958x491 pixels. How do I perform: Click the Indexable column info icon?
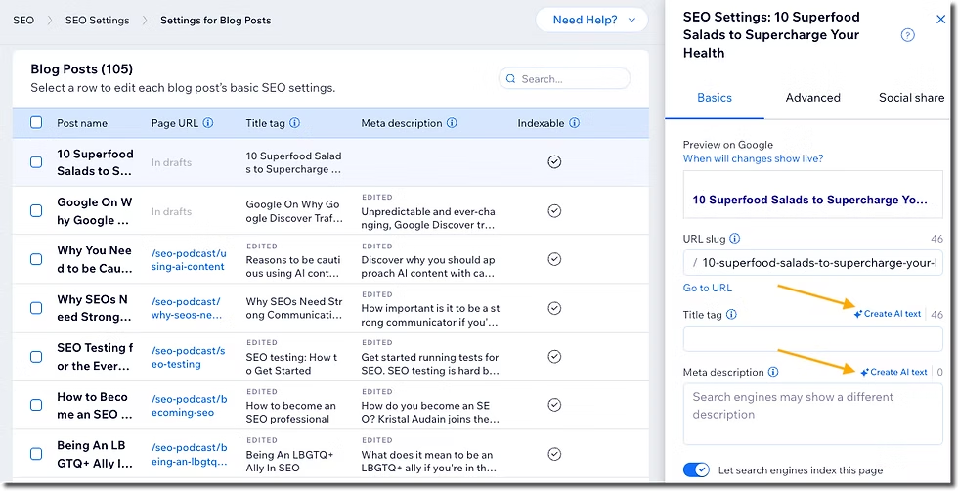(x=575, y=123)
